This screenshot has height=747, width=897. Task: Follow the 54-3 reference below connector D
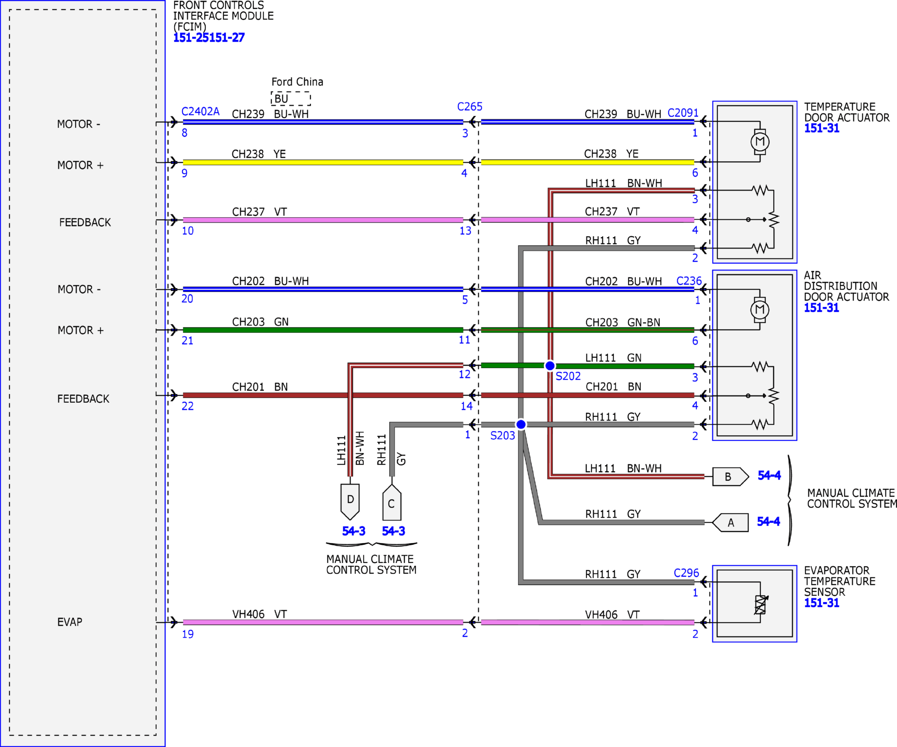354,531
